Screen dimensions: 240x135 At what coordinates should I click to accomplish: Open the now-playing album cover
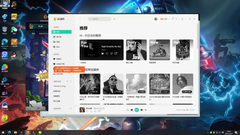coord(82,110)
